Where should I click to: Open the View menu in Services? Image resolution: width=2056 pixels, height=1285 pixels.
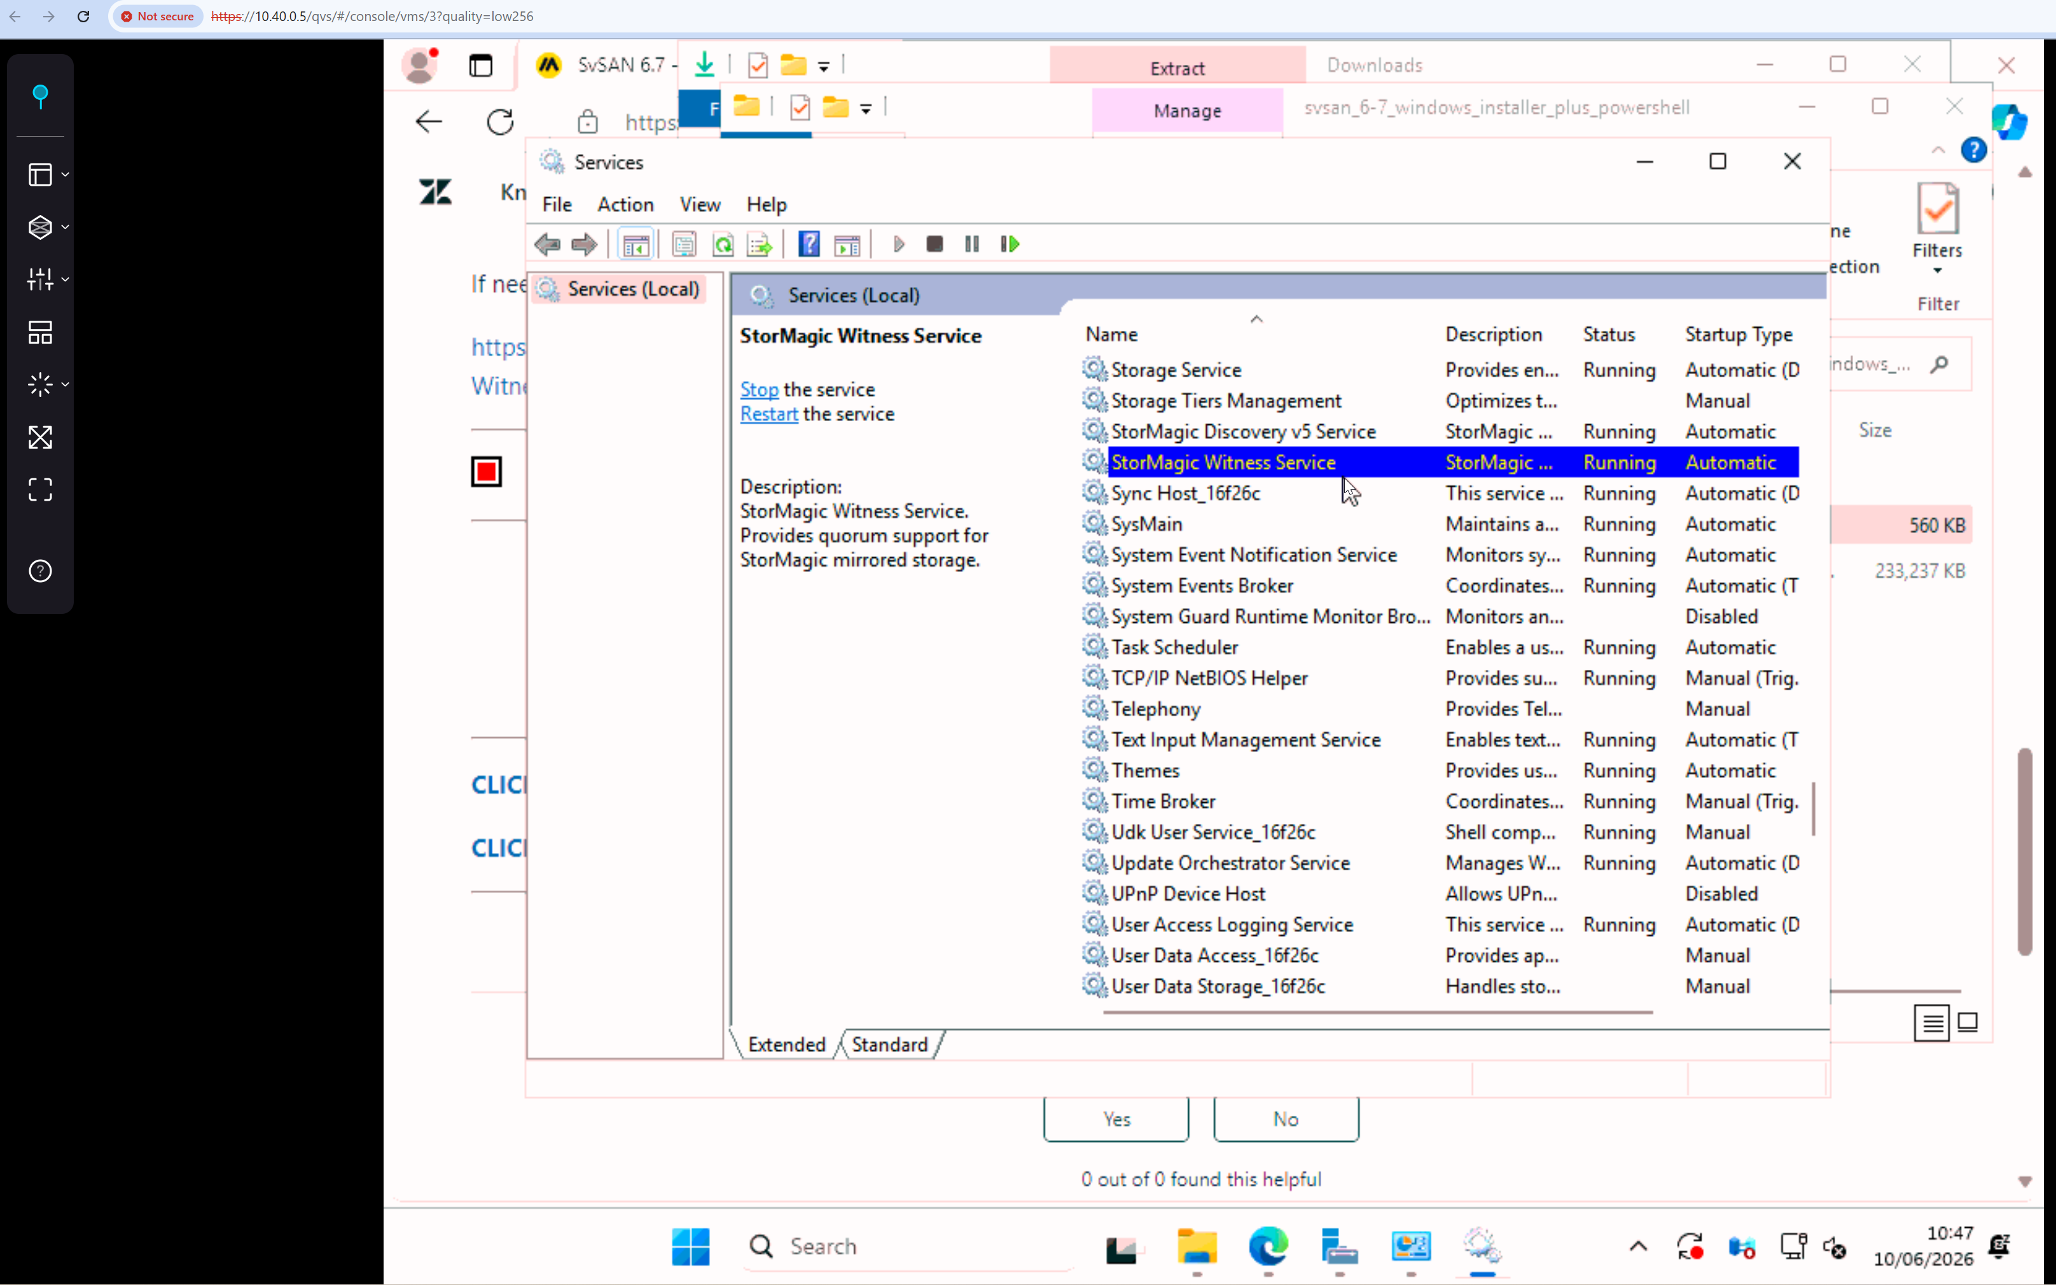coord(700,205)
